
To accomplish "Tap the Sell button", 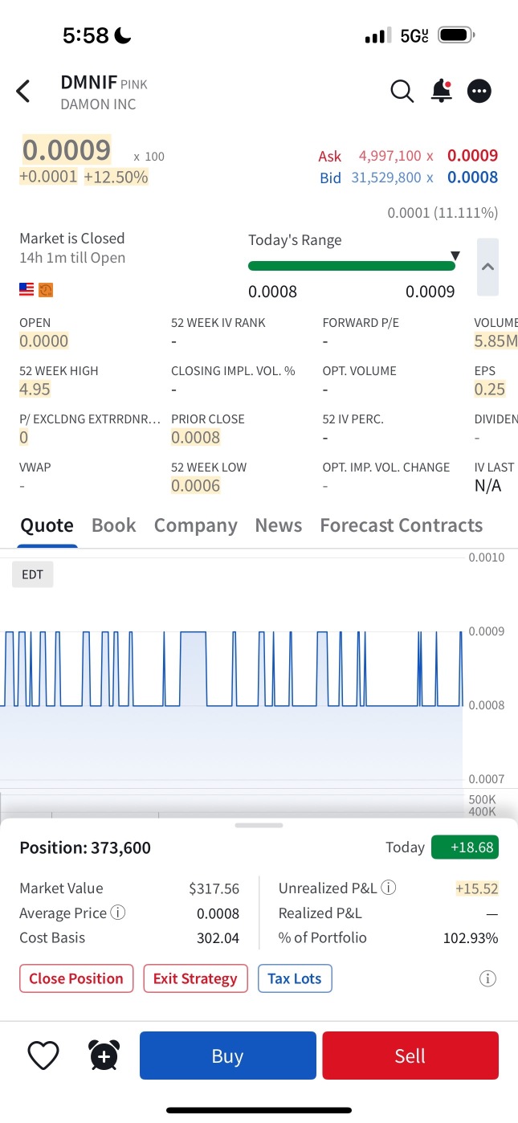I will tap(410, 1056).
